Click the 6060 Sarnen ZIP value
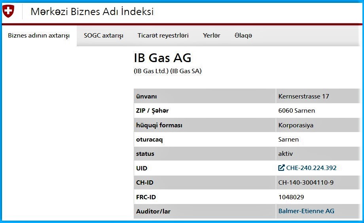This screenshot has height=223, width=364. tap(297, 110)
